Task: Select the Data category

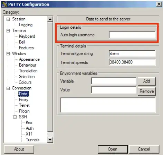Action: coord(23,94)
